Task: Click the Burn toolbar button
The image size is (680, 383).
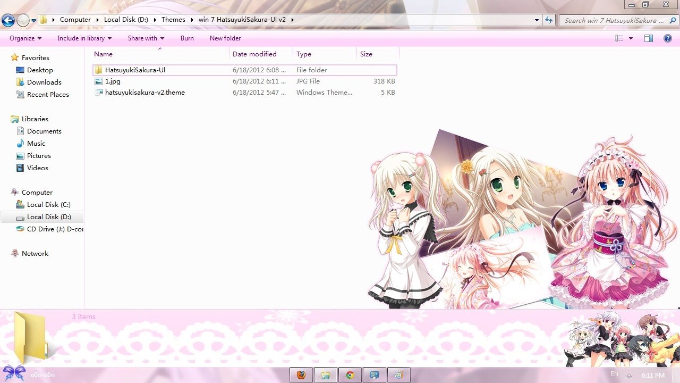Action: click(x=187, y=38)
